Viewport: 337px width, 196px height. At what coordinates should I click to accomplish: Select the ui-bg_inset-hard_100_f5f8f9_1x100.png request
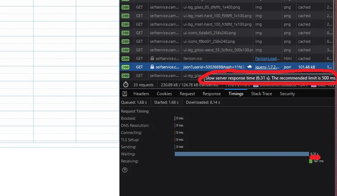(x=217, y=16)
